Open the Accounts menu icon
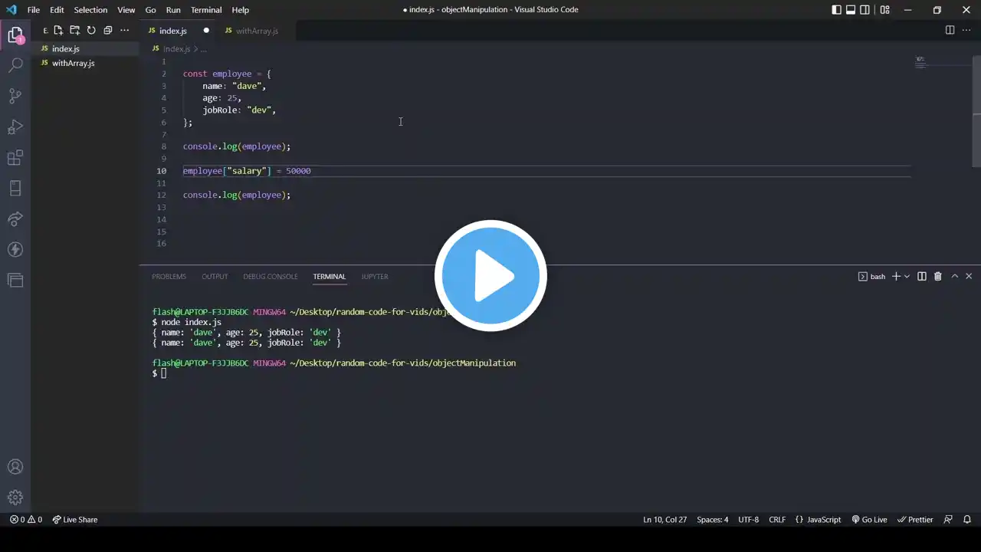981x552 pixels. pyautogui.click(x=15, y=467)
